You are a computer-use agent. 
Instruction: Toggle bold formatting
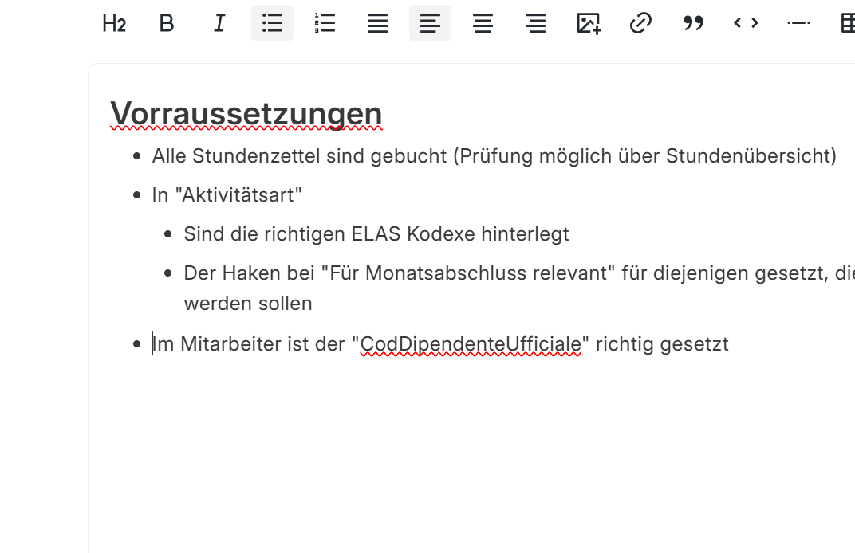tap(167, 24)
